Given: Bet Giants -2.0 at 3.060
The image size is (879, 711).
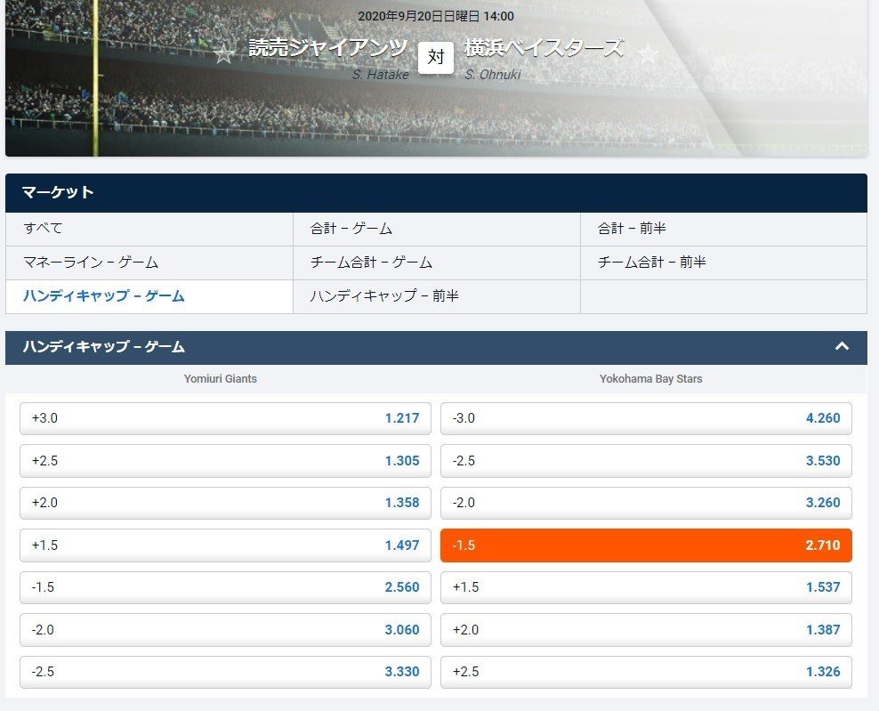Looking at the screenshot, I should [225, 630].
